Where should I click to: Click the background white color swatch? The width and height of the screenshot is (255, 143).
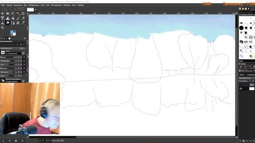click(15, 34)
